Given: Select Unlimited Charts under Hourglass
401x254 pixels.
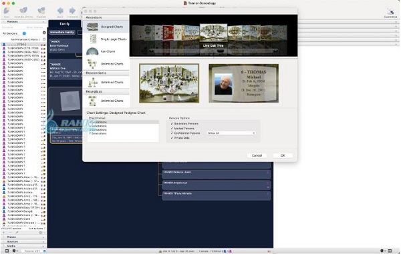Looking at the screenshot, I should click(106, 101).
